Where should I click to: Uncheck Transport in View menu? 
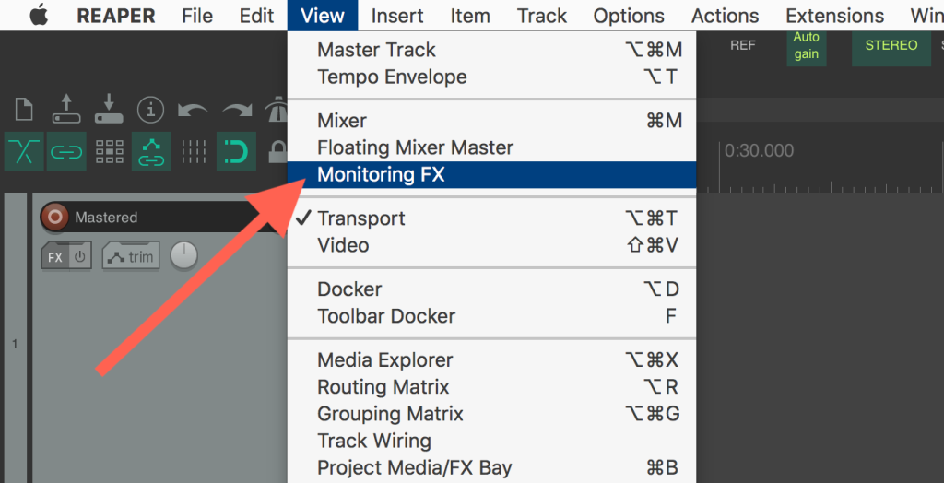pos(492,218)
